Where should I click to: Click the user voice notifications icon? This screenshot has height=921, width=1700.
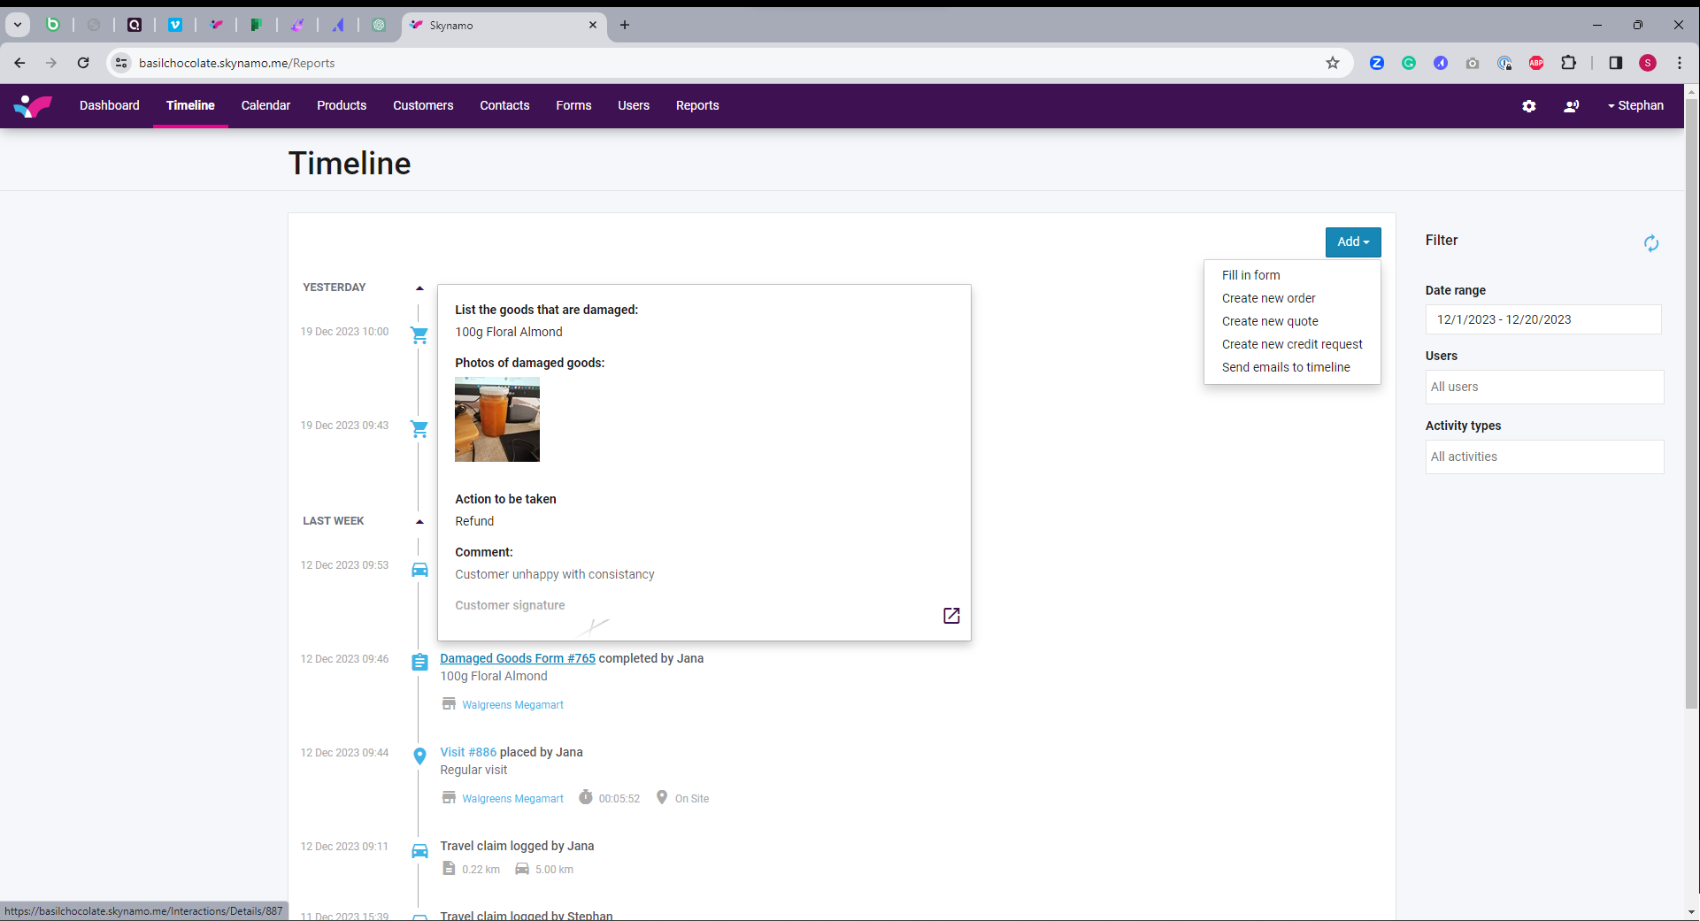(1571, 106)
